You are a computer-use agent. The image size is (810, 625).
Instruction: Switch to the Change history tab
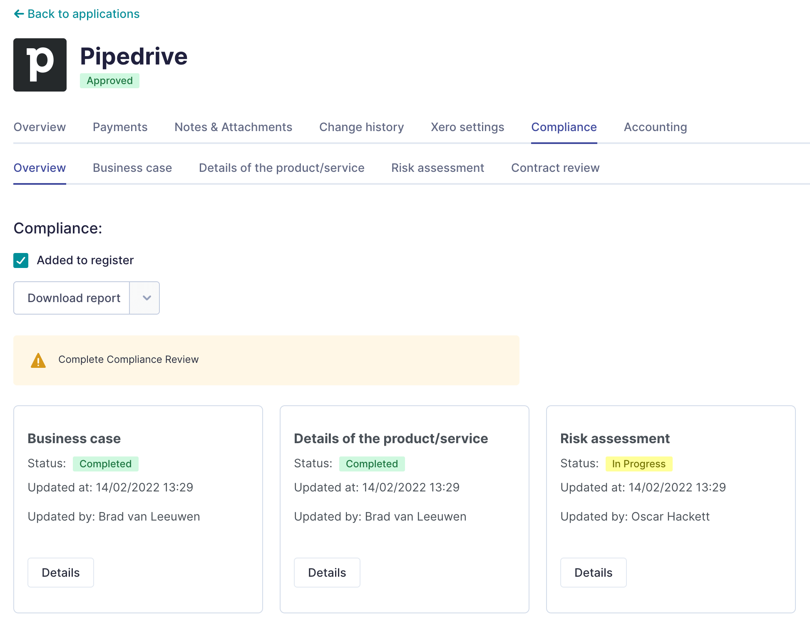(x=361, y=127)
